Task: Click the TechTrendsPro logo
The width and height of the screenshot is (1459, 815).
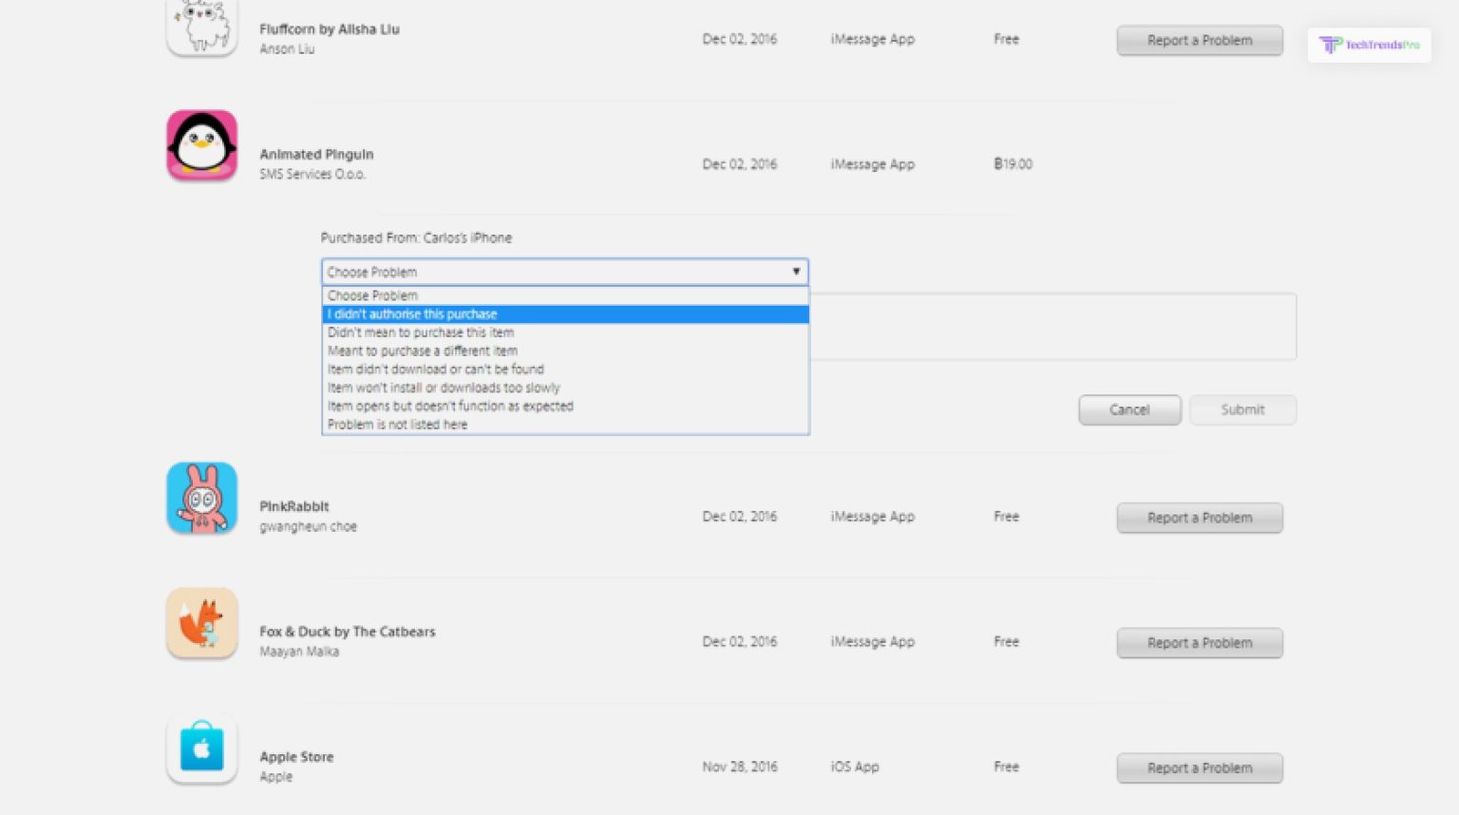Action: (1369, 45)
